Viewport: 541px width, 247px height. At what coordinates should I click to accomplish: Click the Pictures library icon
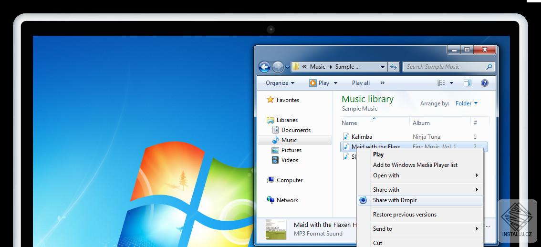(275, 150)
